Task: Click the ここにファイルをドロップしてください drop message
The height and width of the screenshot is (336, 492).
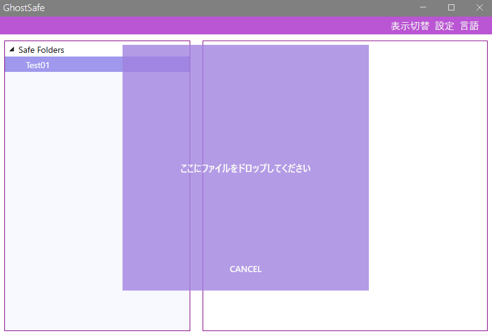Action: pyautogui.click(x=246, y=168)
